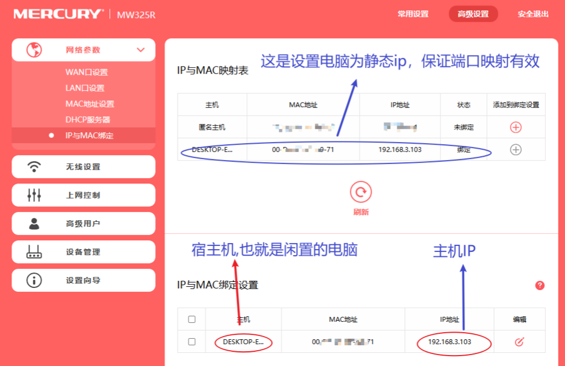Click the globe icon beside 网络参数
Viewport: 565px width, 366px height.
(34, 50)
